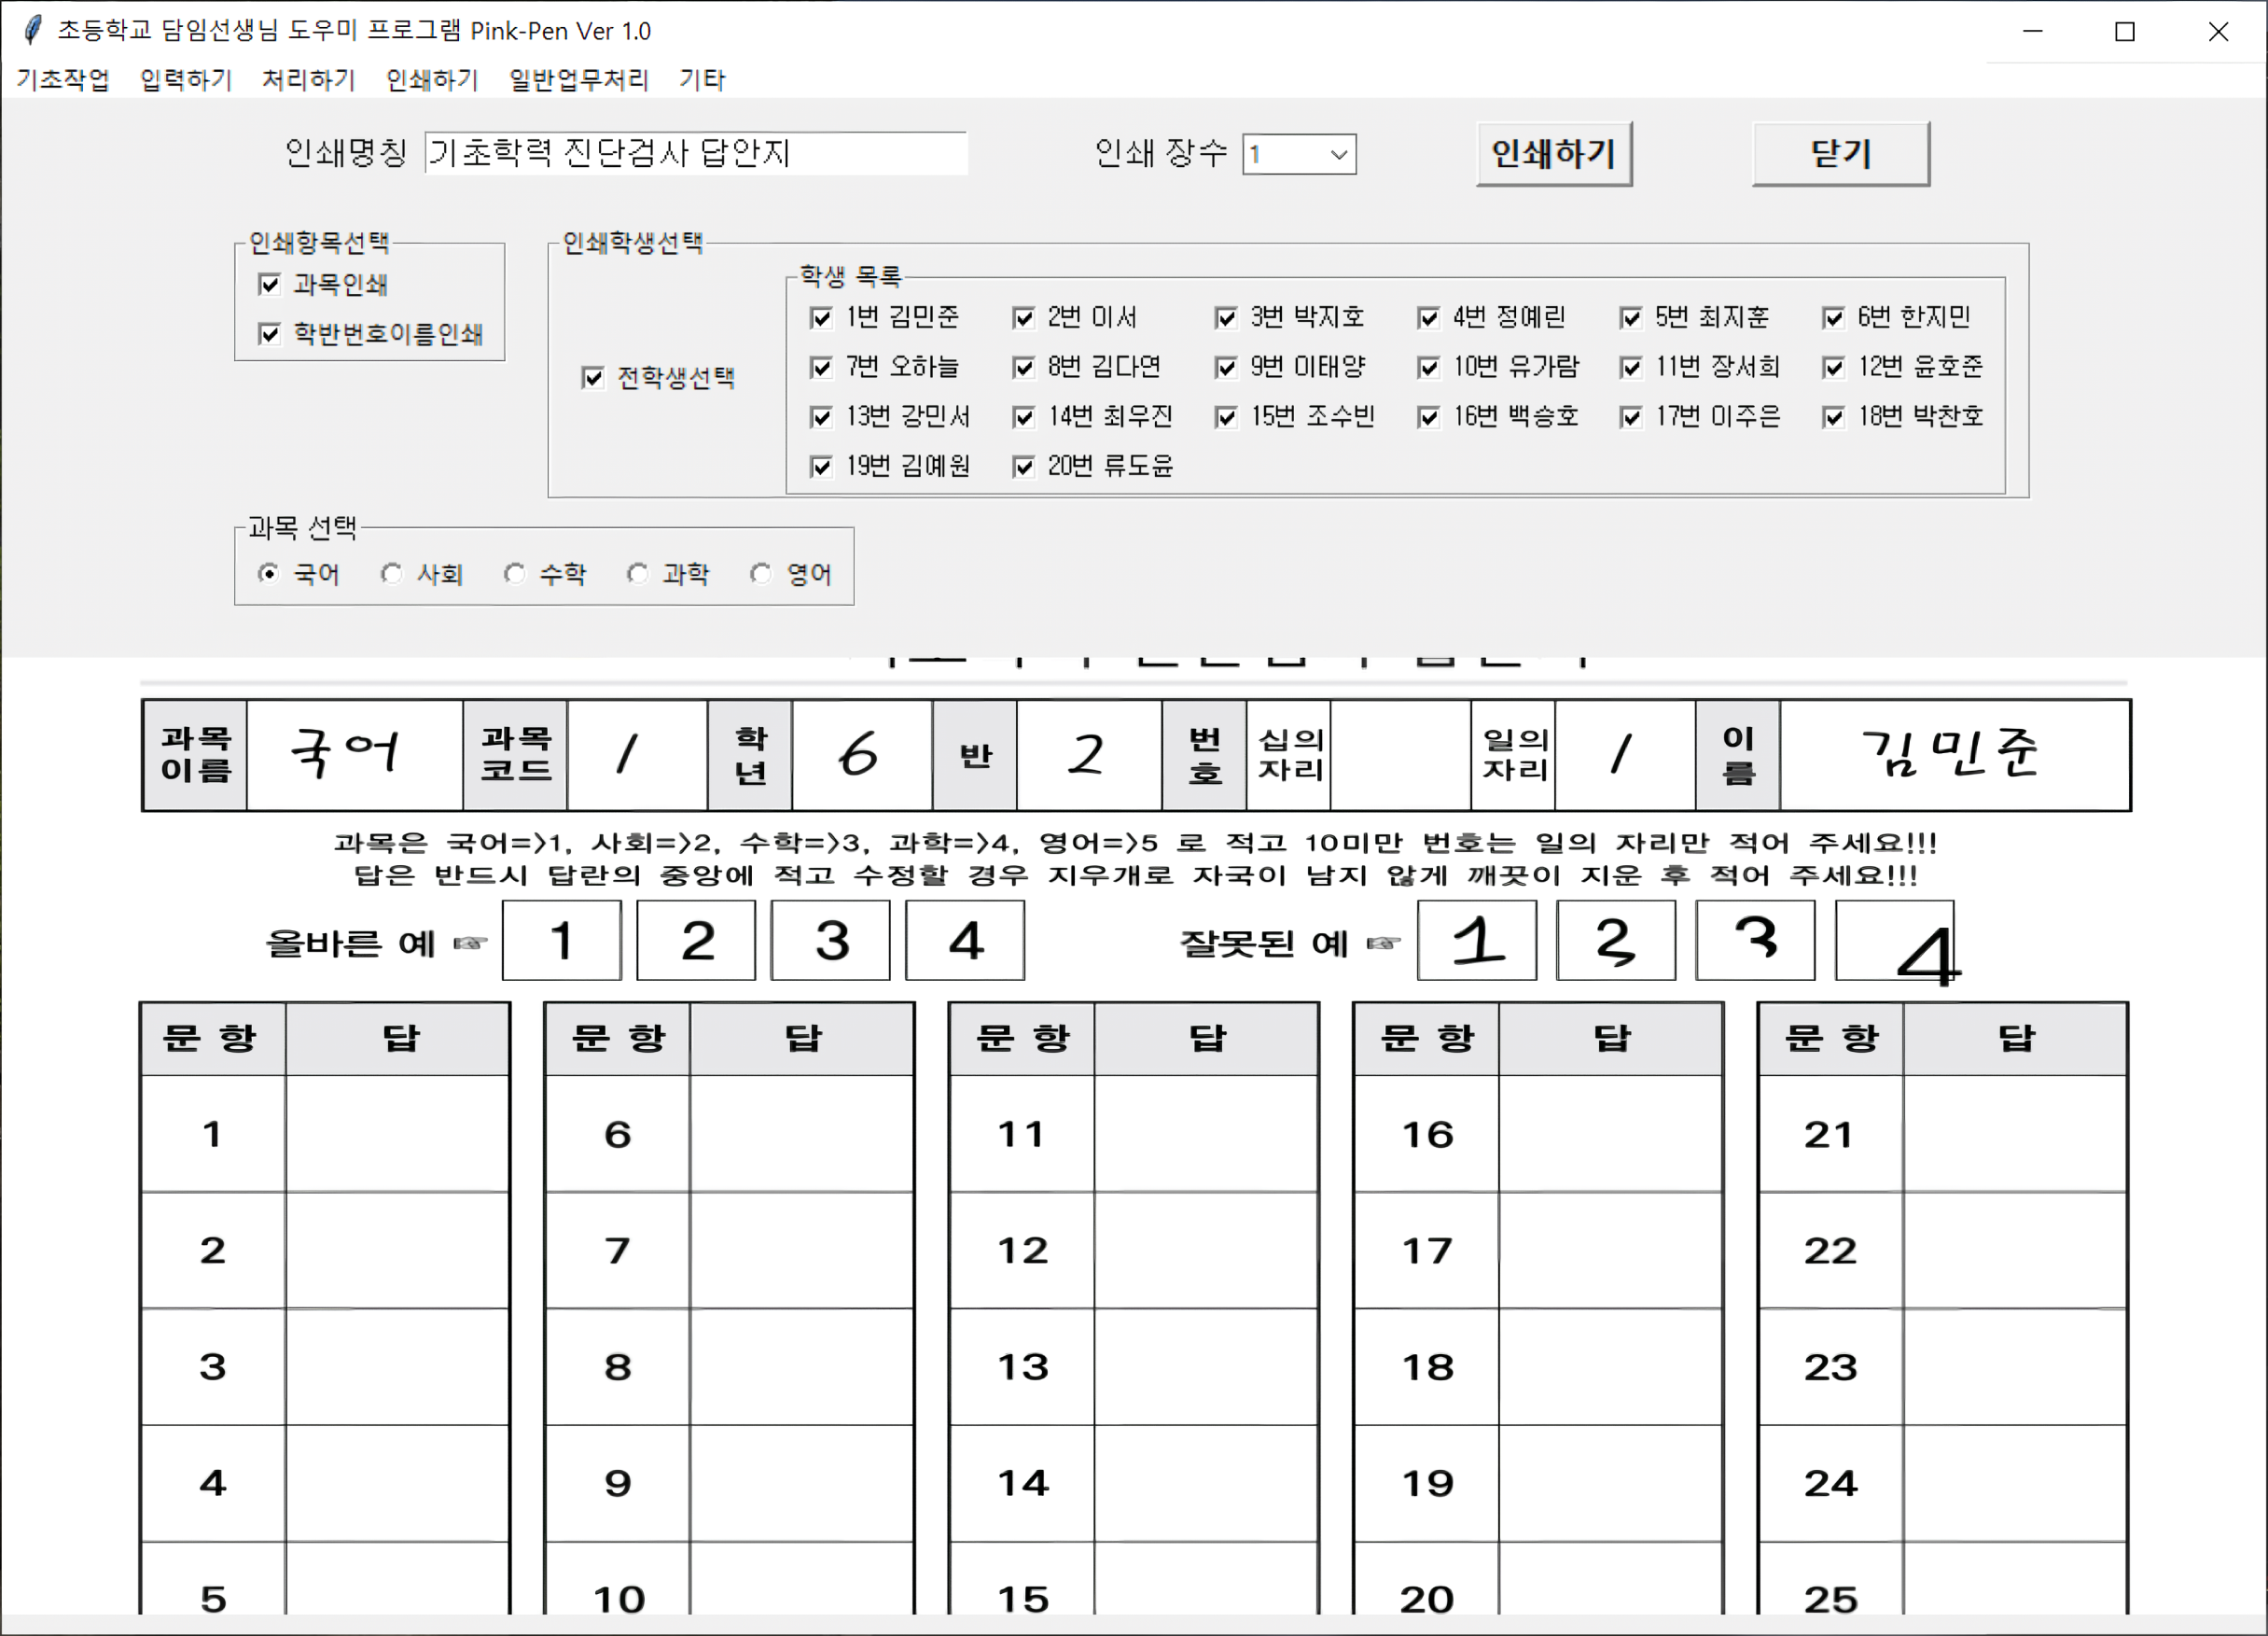
Task: Click the Pink-Pen feather icon in the title bar
Action: pos(33,30)
